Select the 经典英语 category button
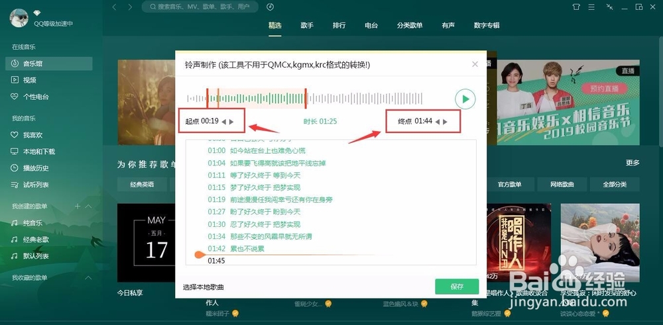 [142, 185]
